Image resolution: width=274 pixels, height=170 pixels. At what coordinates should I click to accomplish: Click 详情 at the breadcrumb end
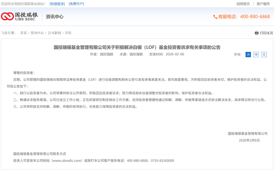click(68, 33)
